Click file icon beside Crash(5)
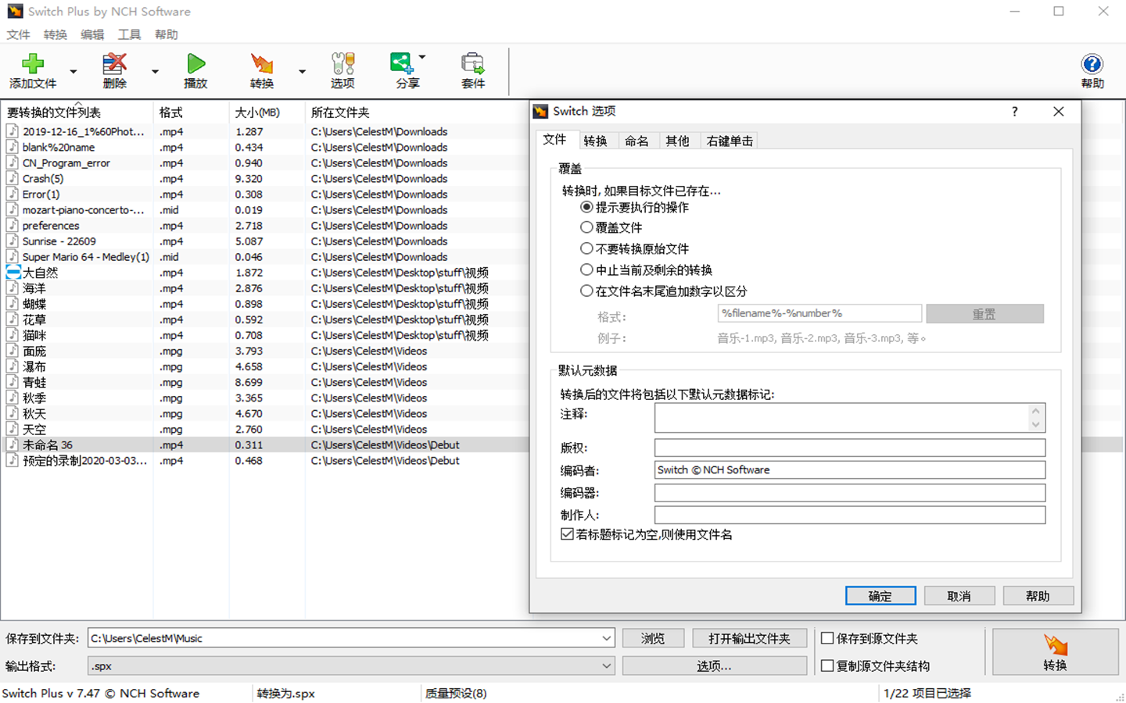This screenshot has height=703, width=1126. click(13, 178)
